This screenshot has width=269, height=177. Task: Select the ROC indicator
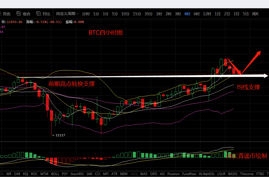34,174
